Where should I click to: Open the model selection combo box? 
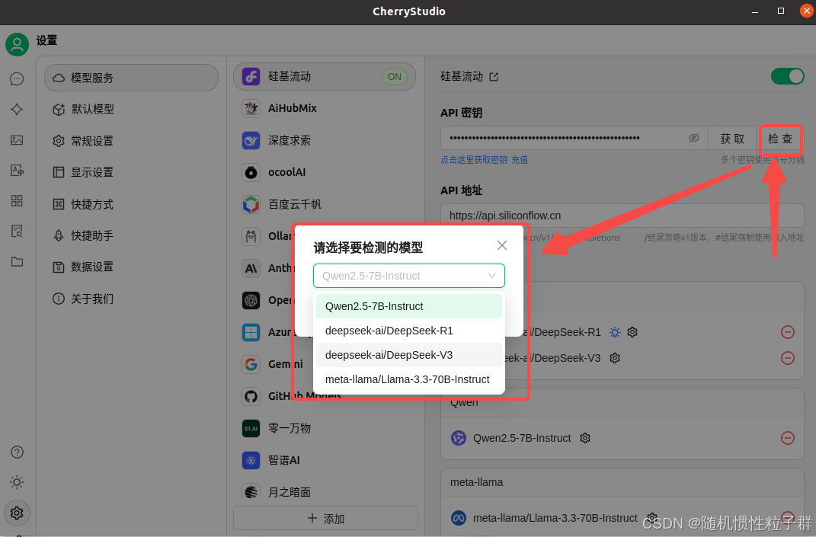coord(408,276)
